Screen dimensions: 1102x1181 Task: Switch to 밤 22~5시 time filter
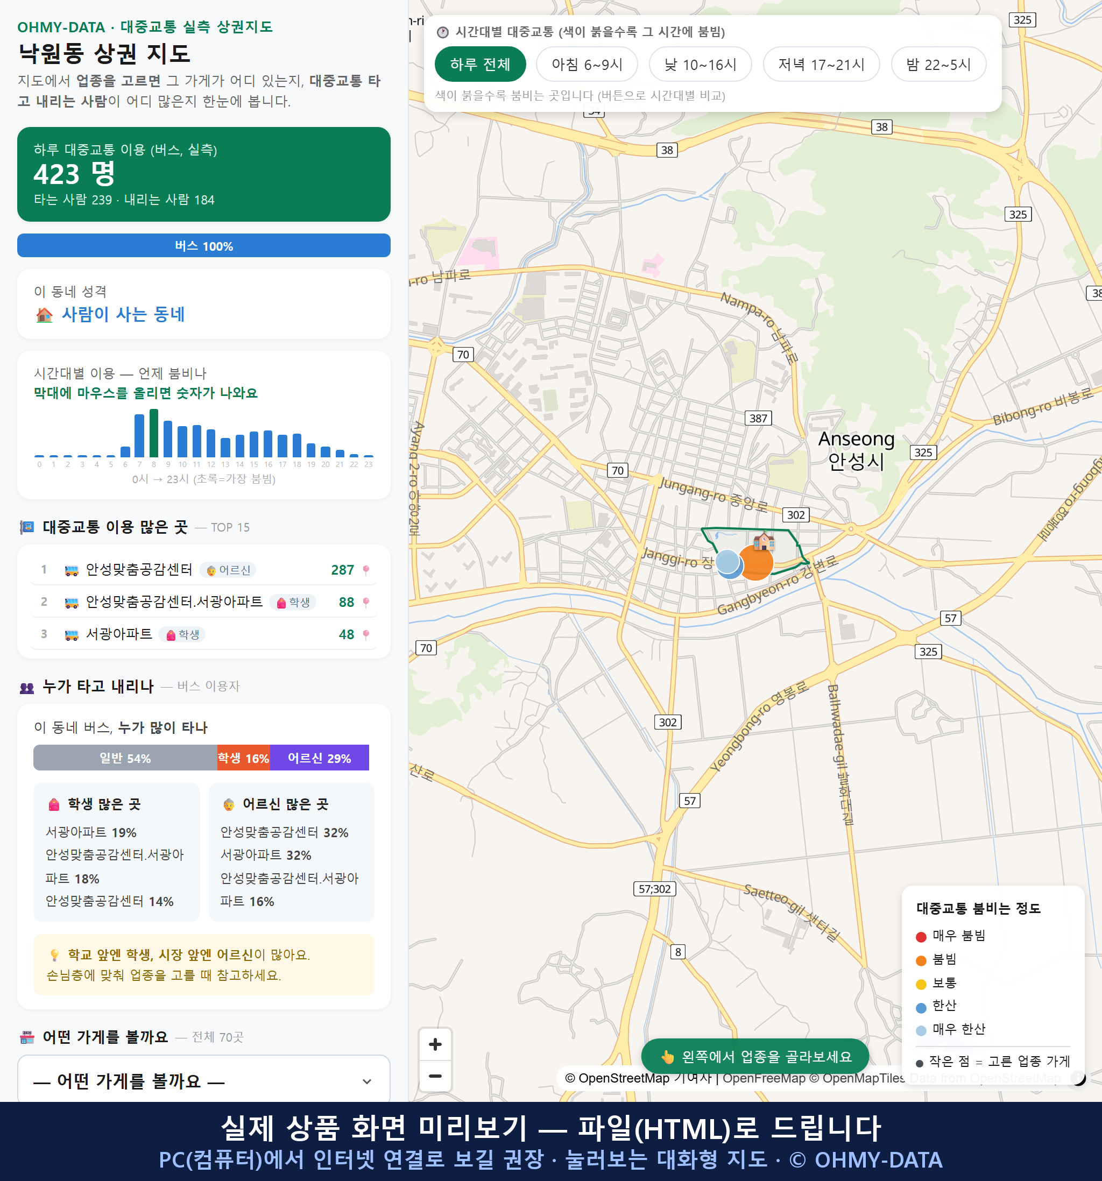938,64
